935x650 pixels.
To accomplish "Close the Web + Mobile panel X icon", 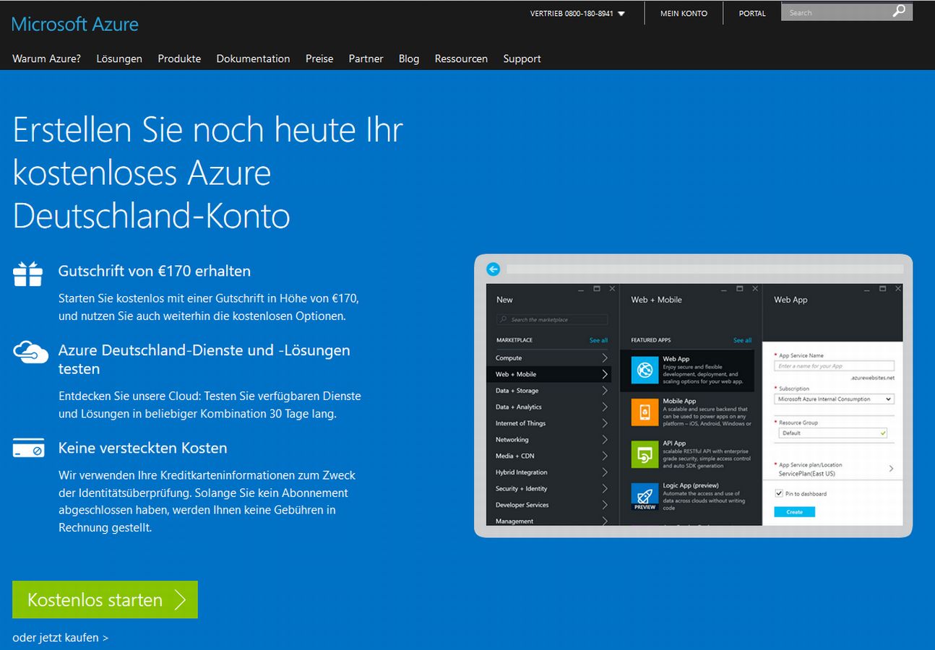I will click(x=755, y=288).
